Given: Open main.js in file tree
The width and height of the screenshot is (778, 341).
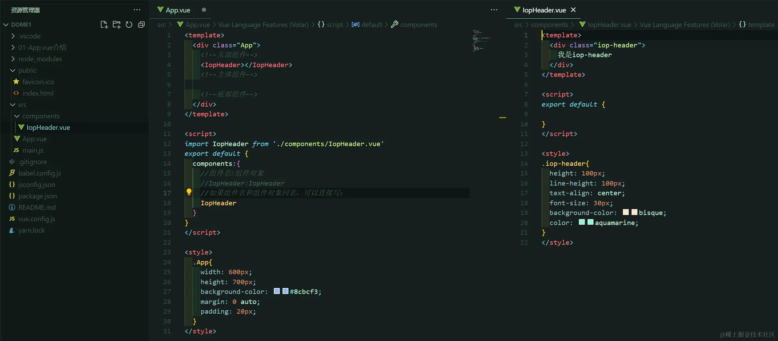Looking at the screenshot, I should click(33, 150).
